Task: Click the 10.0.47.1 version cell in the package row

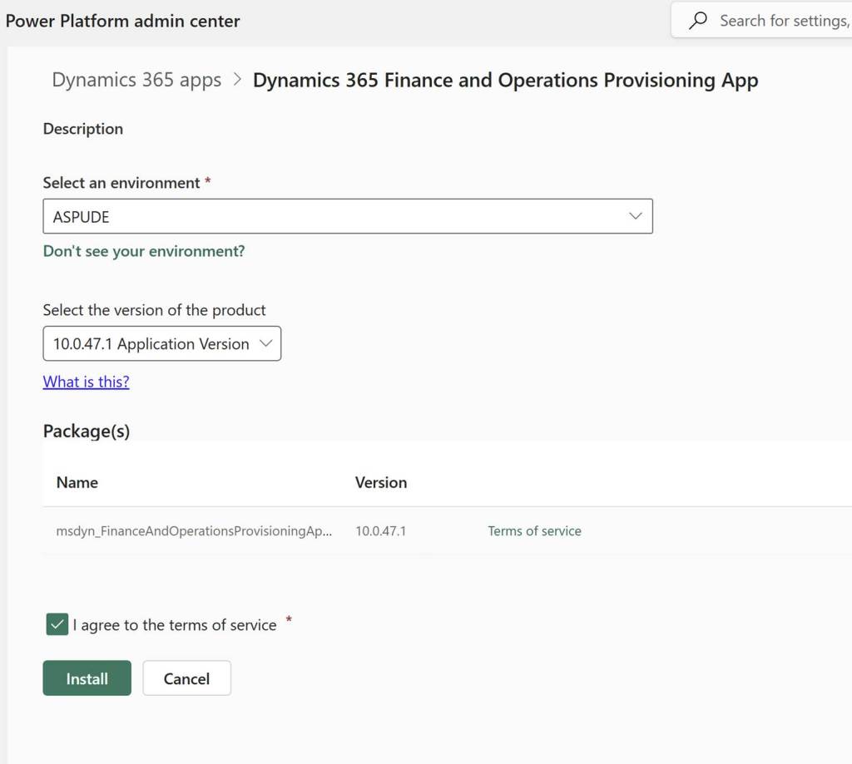Action: [380, 531]
